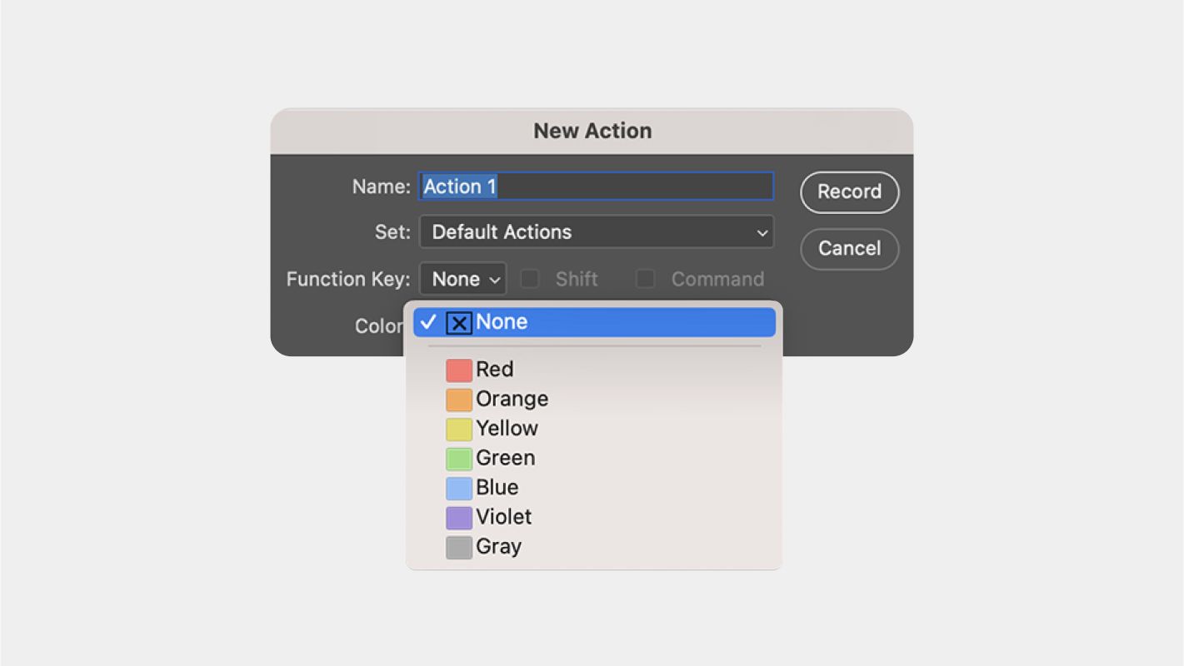The image size is (1184, 666).
Task: Click the green color swatch
Action: tap(459, 459)
